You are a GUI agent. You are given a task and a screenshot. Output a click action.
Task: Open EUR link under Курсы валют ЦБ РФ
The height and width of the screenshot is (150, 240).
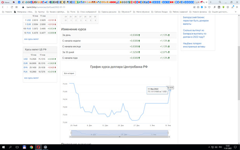pyautogui.click(x=26, y=63)
